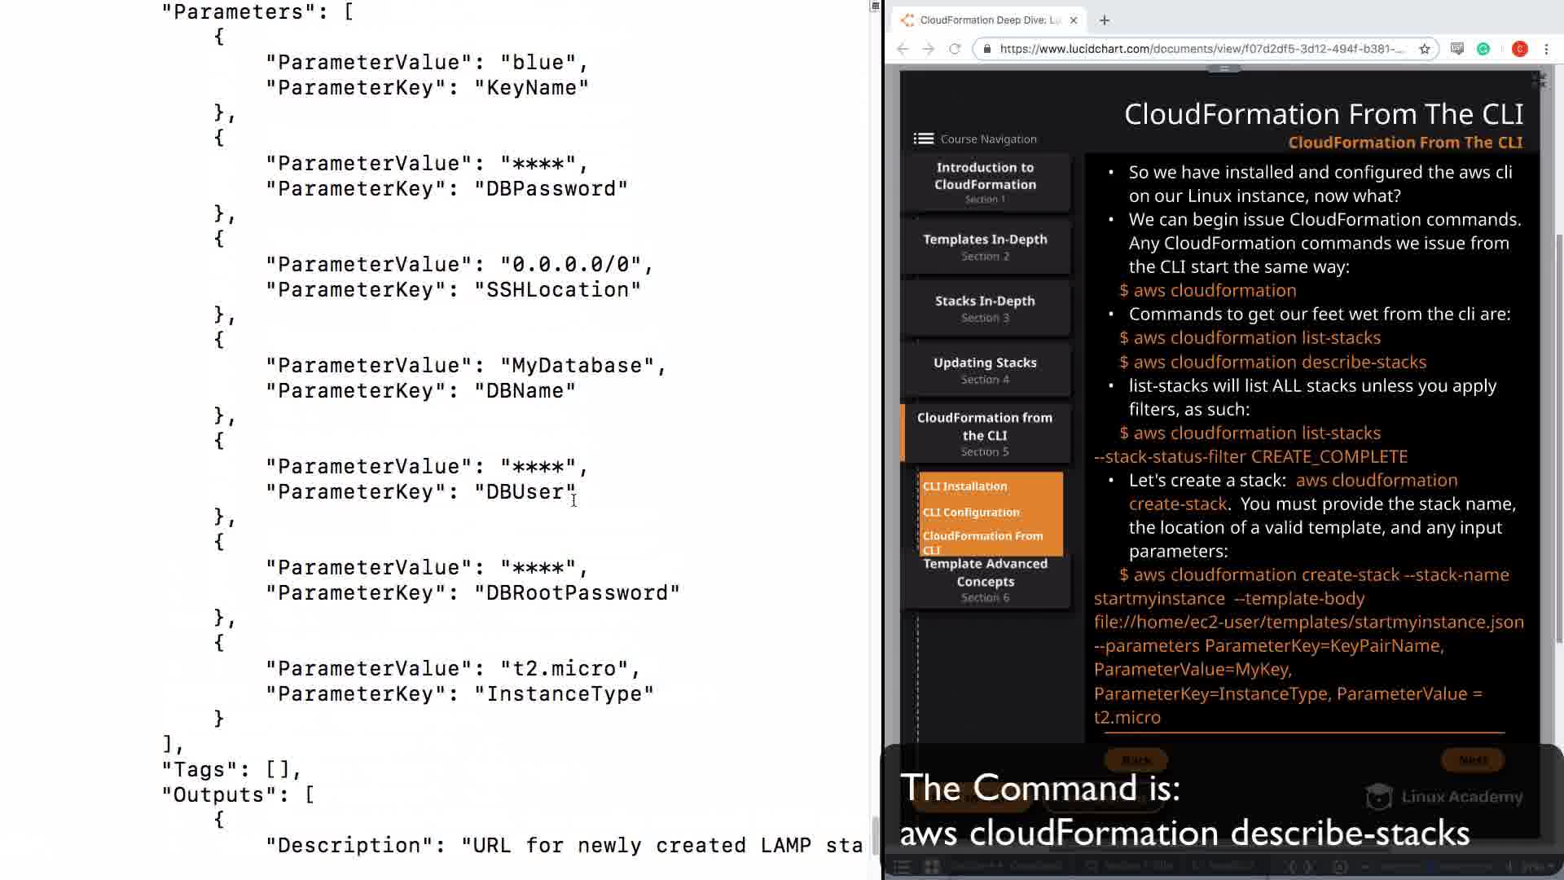Click the slide drag handle at top

(x=1224, y=69)
